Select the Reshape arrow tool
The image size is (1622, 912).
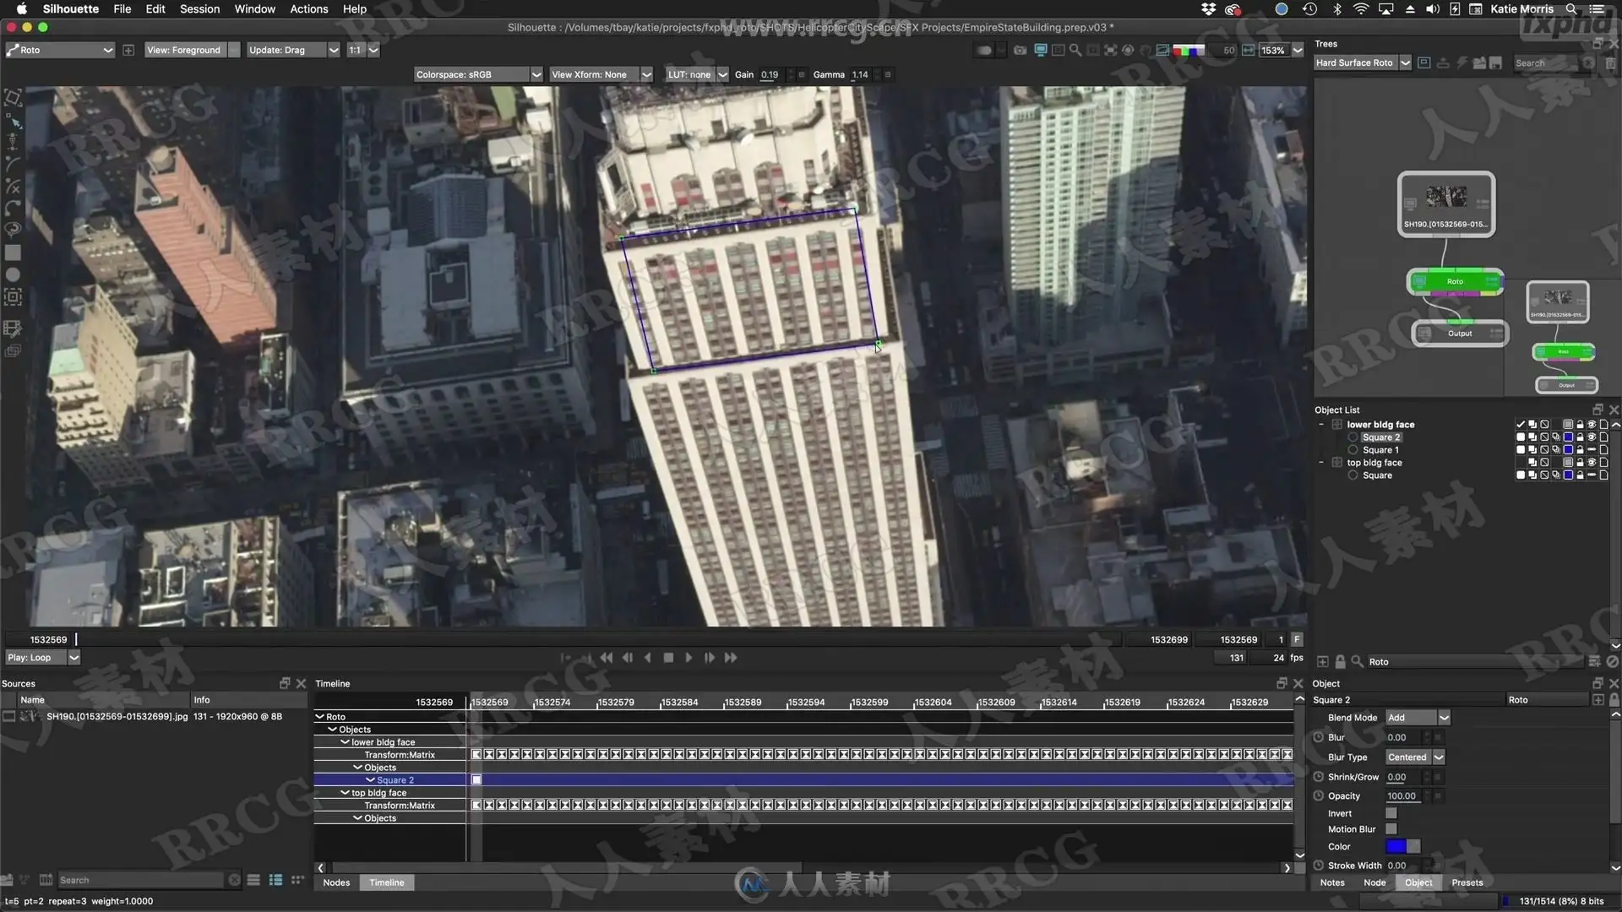tap(14, 122)
